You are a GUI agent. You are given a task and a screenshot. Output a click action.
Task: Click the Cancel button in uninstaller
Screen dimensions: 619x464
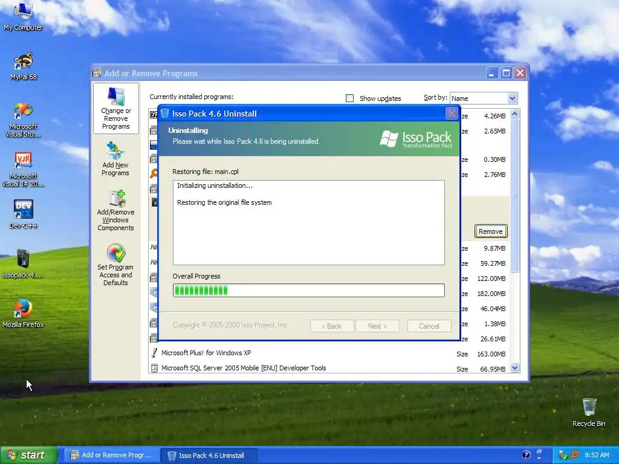(429, 326)
